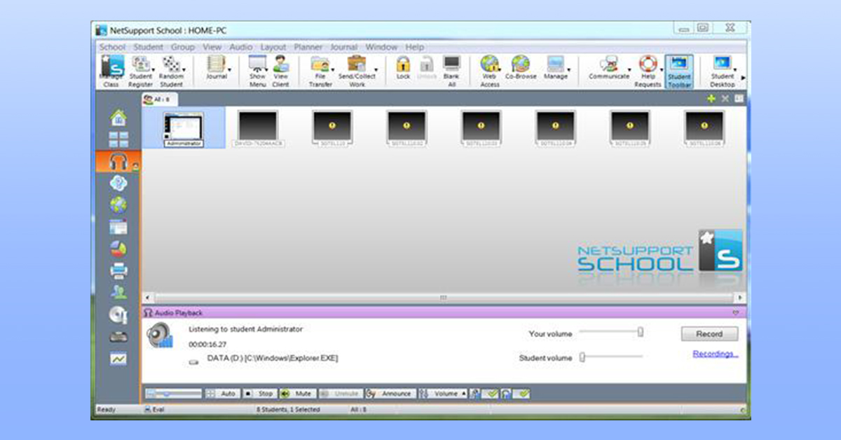
Task: Click the Lock students padlock icon
Action: [403, 65]
